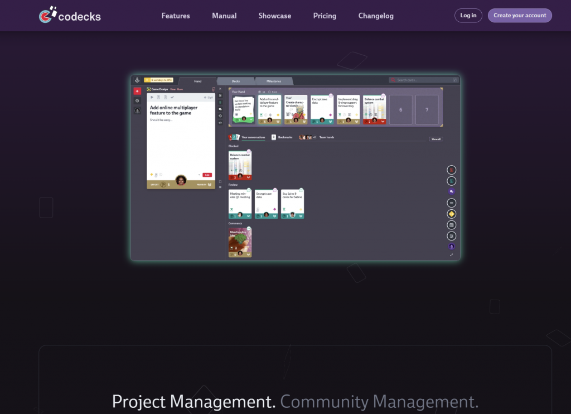Click the expand arrows icon at bottom right

[451, 255]
